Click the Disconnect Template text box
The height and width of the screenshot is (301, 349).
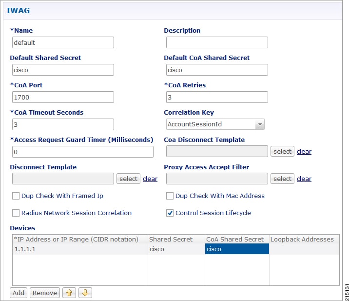pyautogui.click(x=63, y=179)
